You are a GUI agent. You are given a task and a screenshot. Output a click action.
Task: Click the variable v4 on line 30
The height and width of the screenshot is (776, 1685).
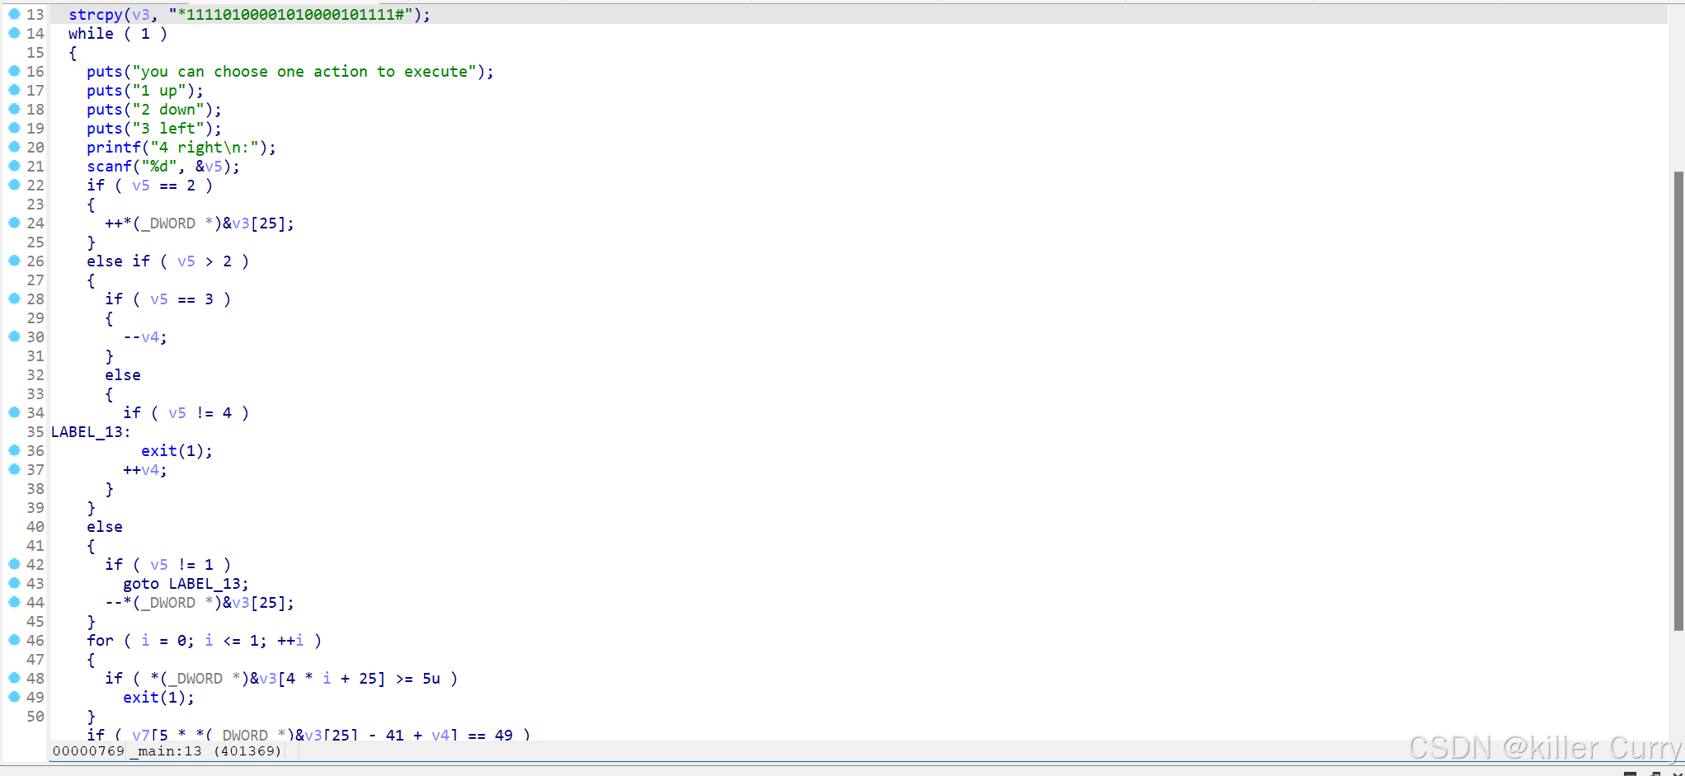tap(151, 336)
